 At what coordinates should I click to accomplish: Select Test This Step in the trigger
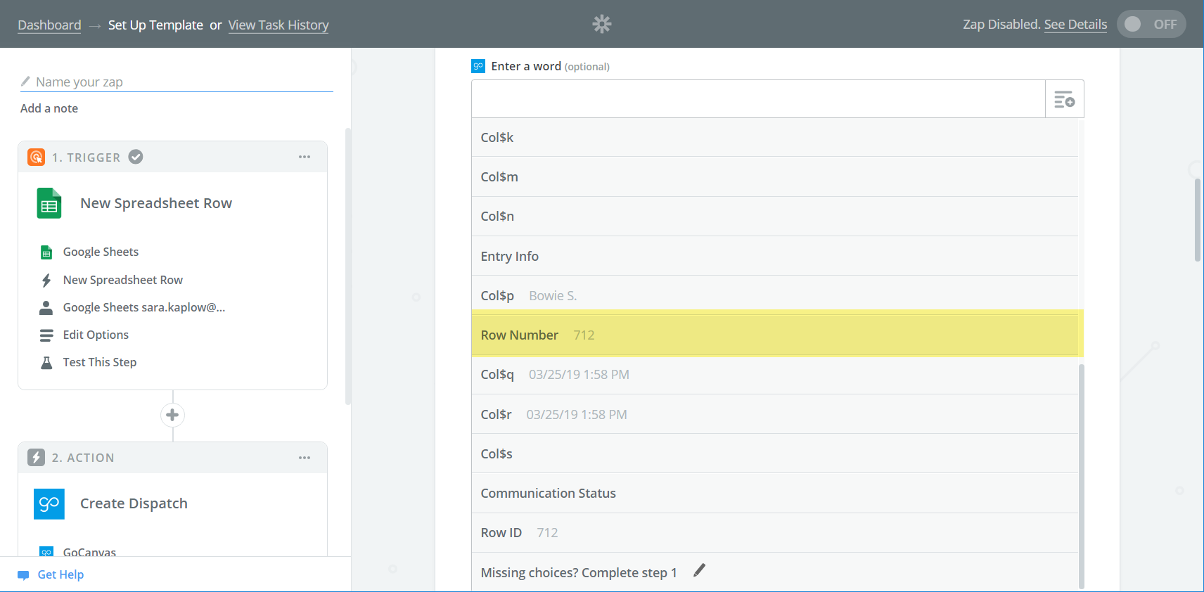tap(99, 363)
